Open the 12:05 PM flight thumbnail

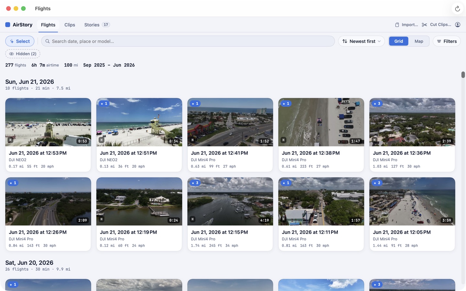click(412, 201)
